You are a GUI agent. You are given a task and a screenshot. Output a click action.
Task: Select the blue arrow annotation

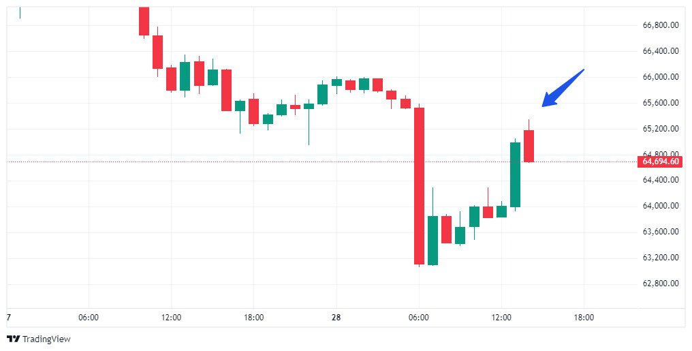563,88
